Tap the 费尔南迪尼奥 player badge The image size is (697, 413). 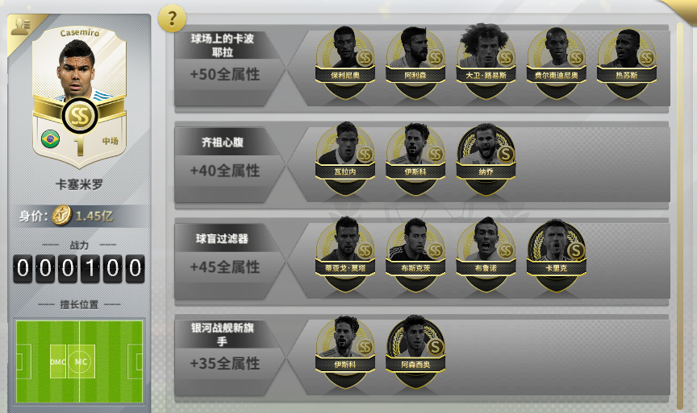click(x=556, y=63)
